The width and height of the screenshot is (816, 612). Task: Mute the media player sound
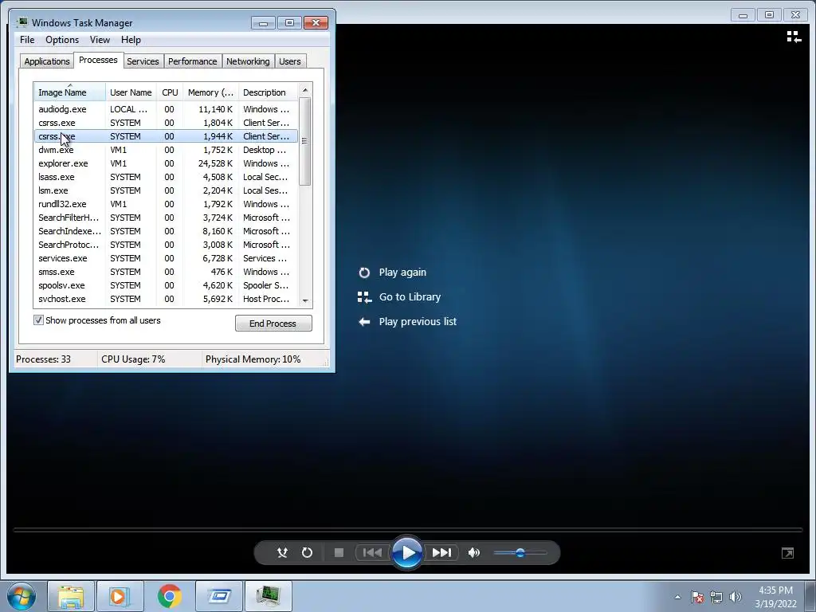[474, 553]
